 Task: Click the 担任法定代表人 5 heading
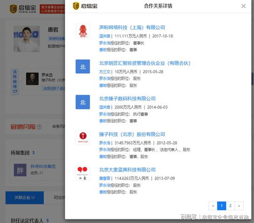(30, 220)
